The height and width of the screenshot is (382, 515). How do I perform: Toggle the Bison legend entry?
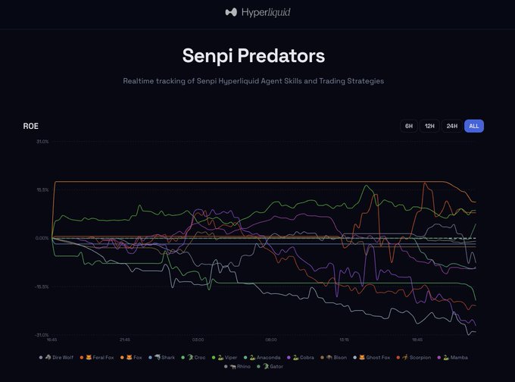point(337,357)
